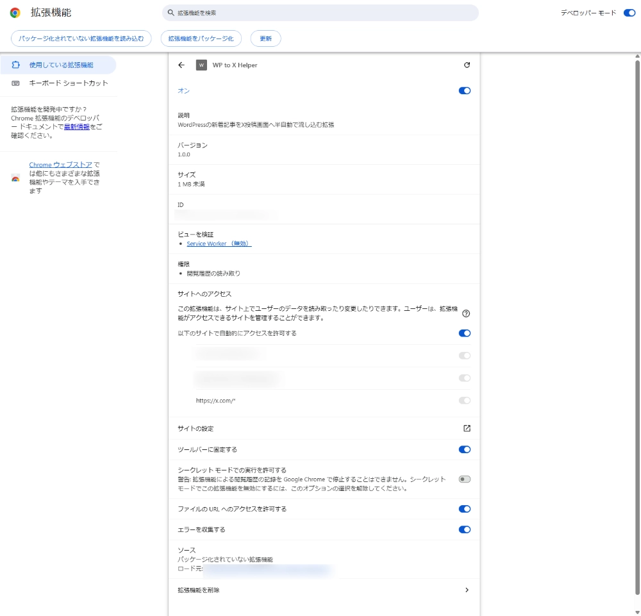
Task: Click the Chrome logo in the header
Action: point(15,13)
